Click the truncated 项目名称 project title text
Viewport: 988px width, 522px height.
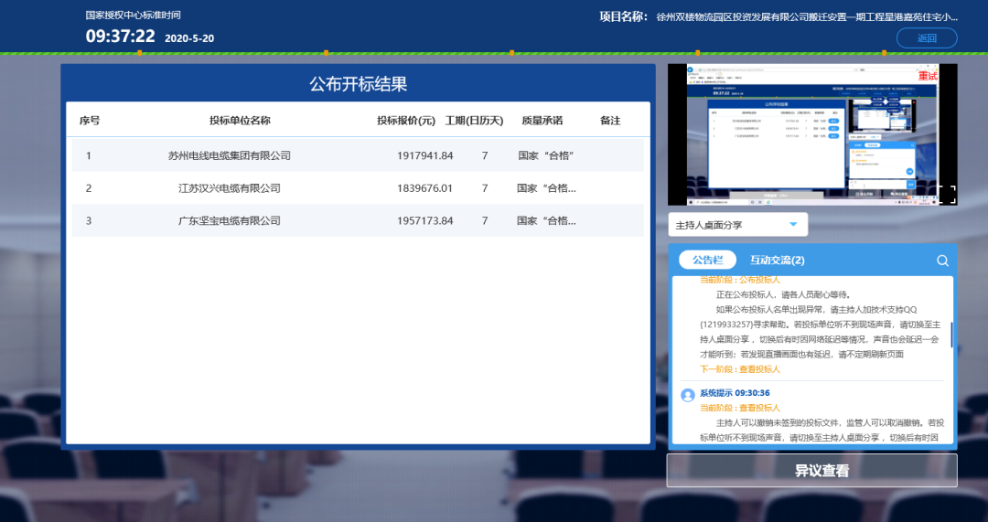tap(806, 16)
